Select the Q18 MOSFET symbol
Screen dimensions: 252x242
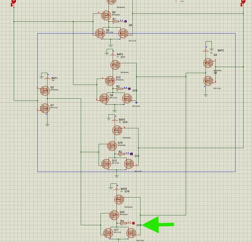131,233
